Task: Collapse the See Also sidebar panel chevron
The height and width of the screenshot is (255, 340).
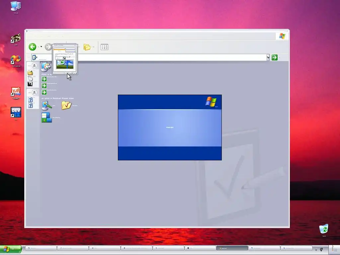Action: pyautogui.click(x=34, y=65)
